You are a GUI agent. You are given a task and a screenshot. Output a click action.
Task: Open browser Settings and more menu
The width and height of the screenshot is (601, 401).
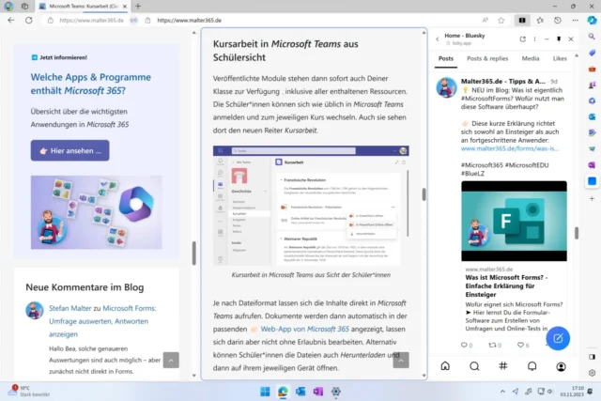[573, 20]
